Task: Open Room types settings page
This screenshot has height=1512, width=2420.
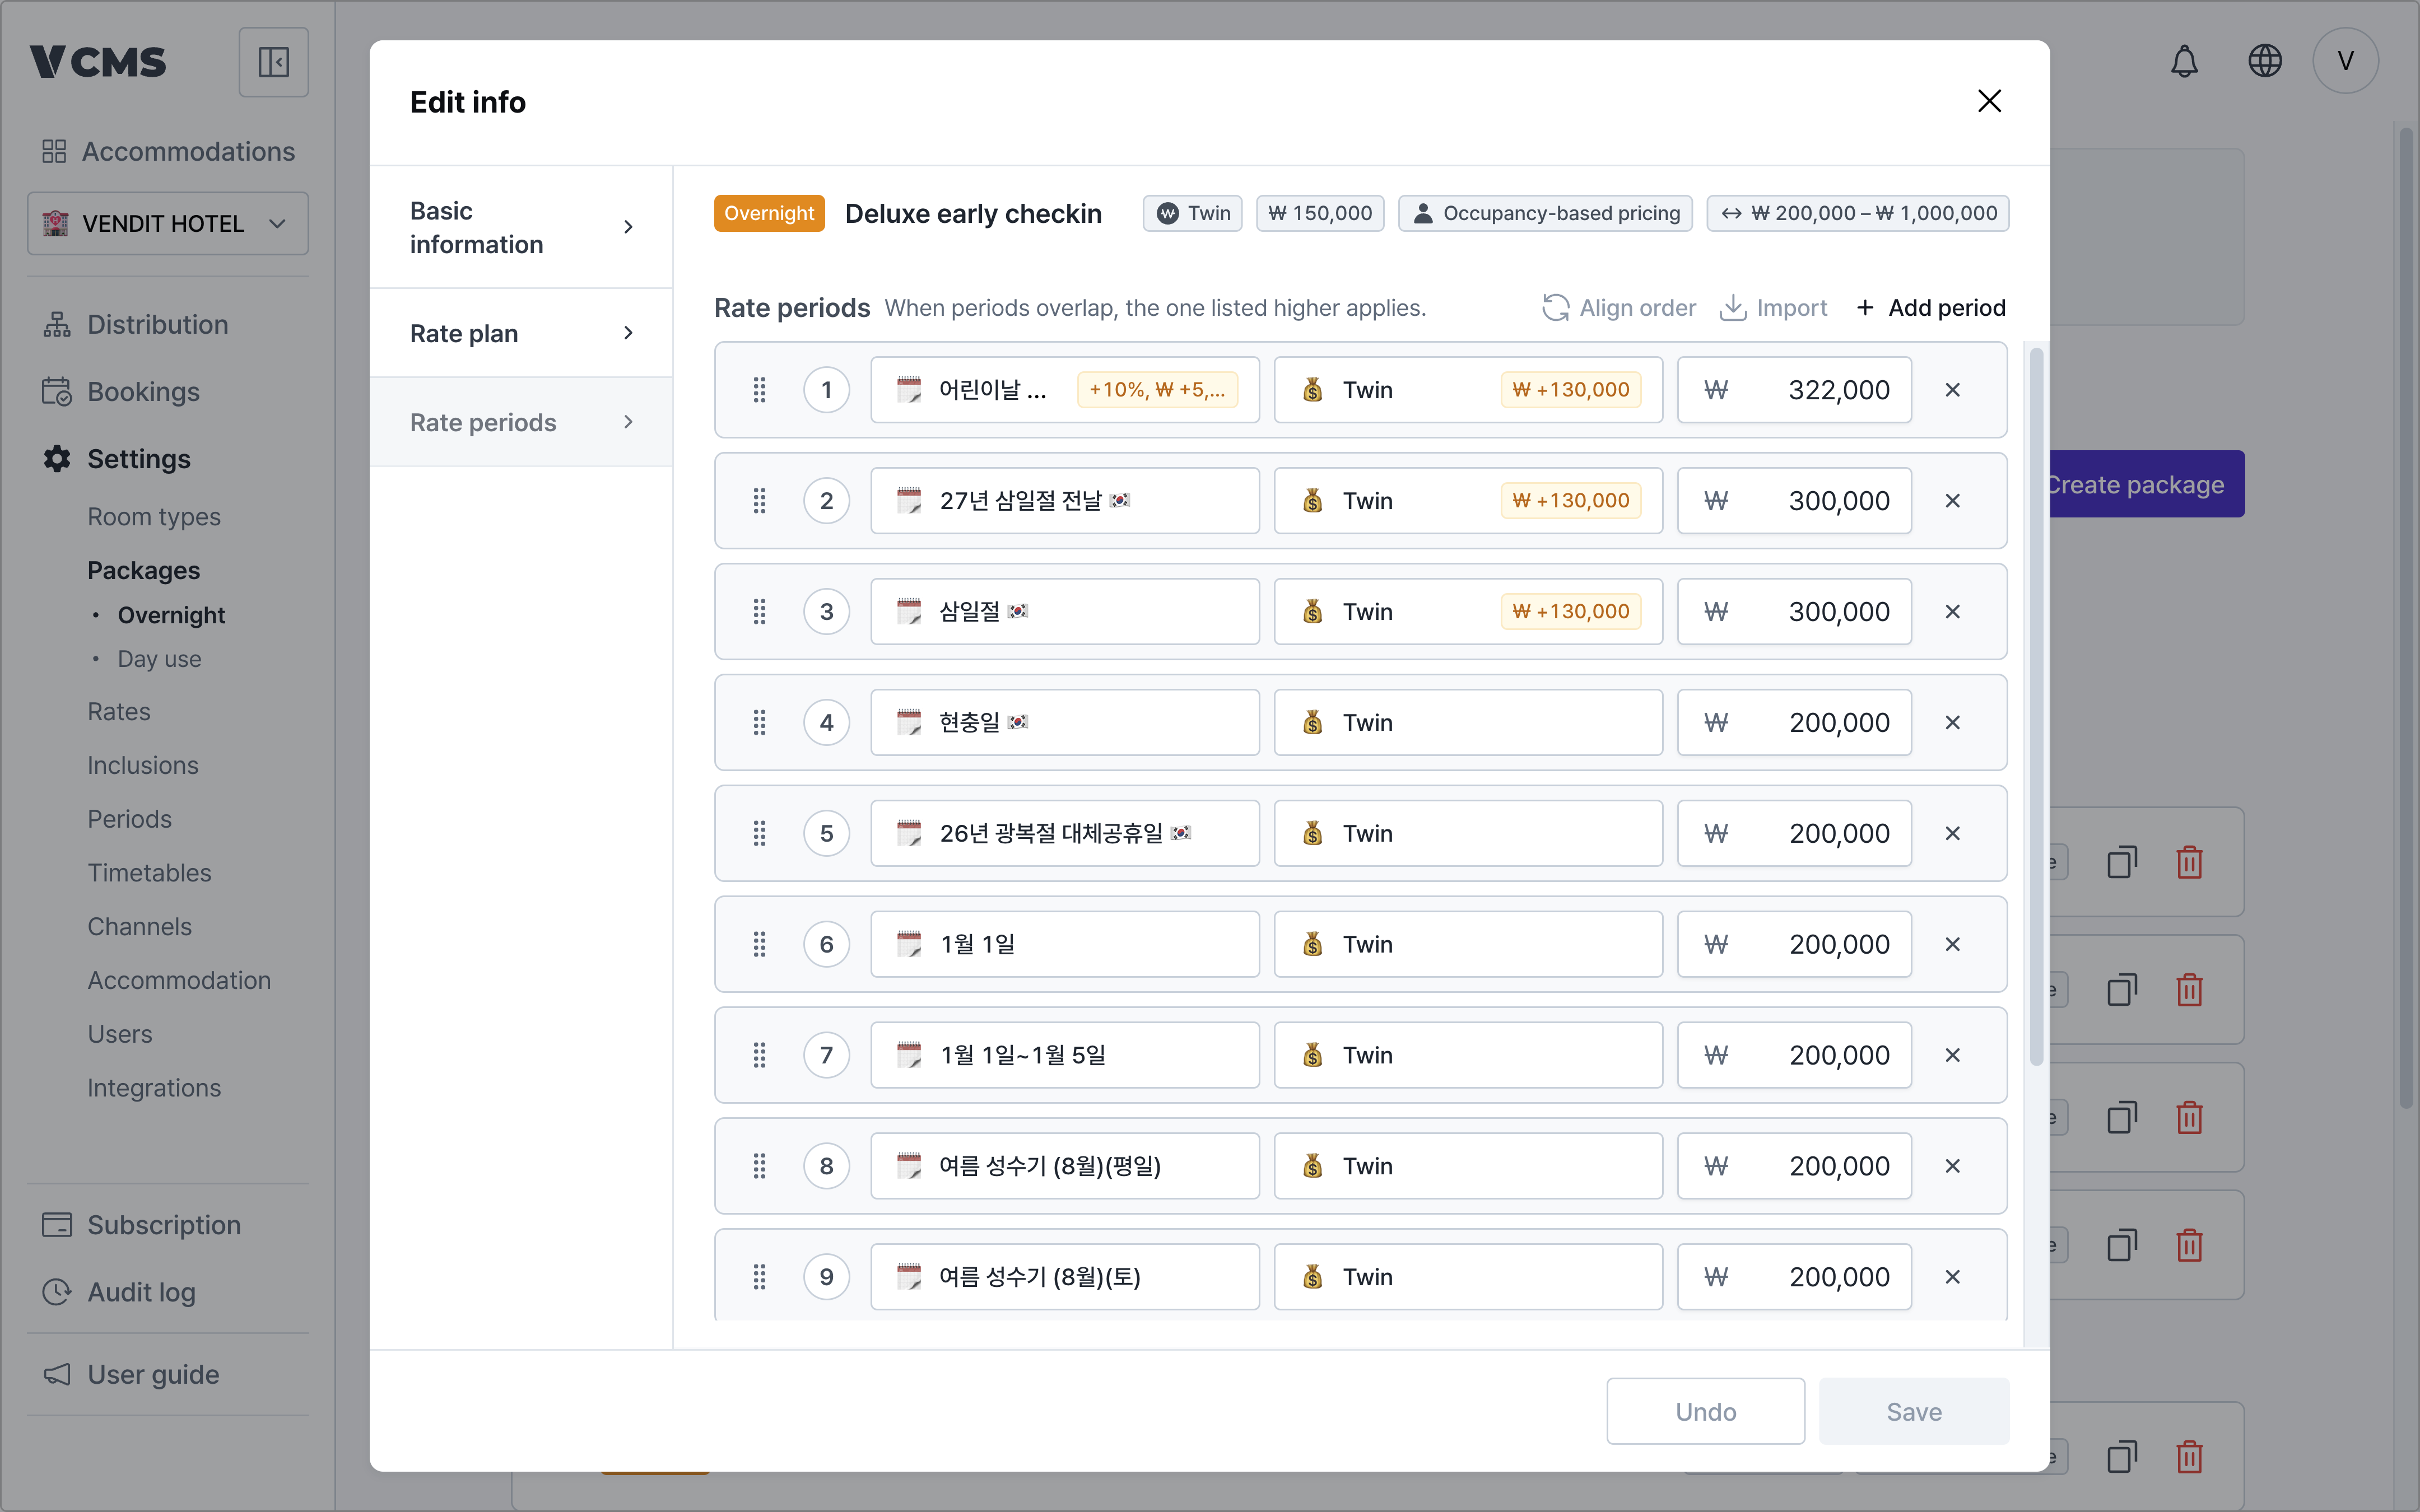Action: click(154, 517)
